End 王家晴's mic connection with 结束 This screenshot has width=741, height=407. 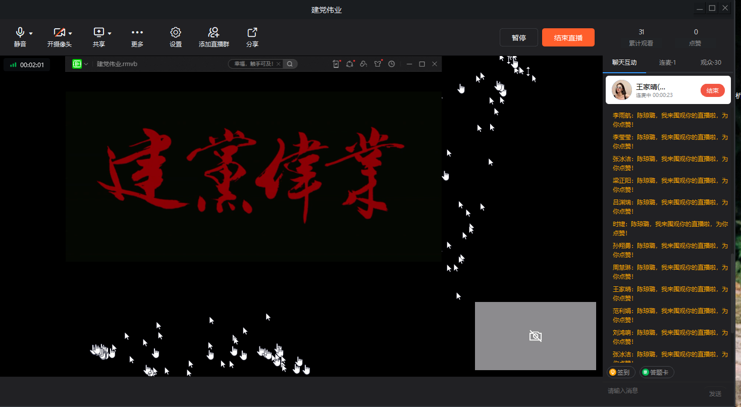coord(712,90)
